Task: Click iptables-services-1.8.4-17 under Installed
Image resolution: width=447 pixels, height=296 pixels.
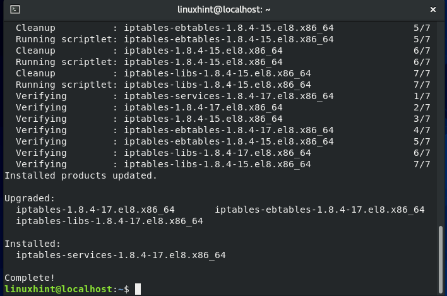Action: point(121,255)
